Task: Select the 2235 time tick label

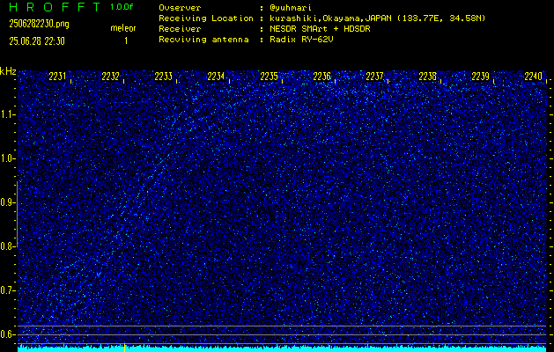Action: tap(269, 77)
